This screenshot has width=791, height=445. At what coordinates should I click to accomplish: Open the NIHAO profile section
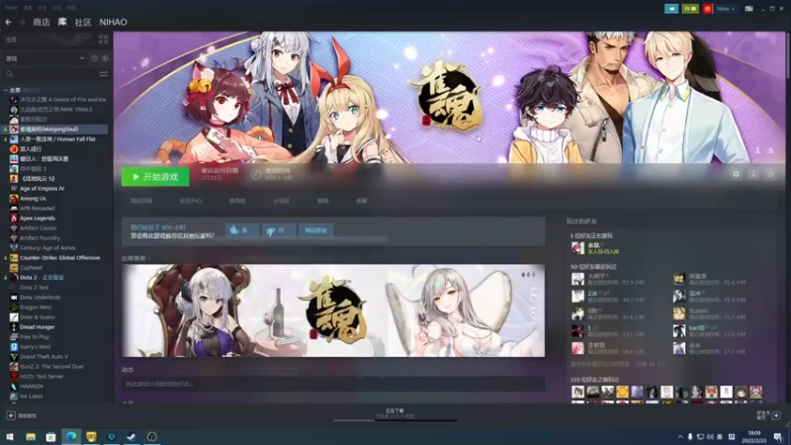click(113, 22)
